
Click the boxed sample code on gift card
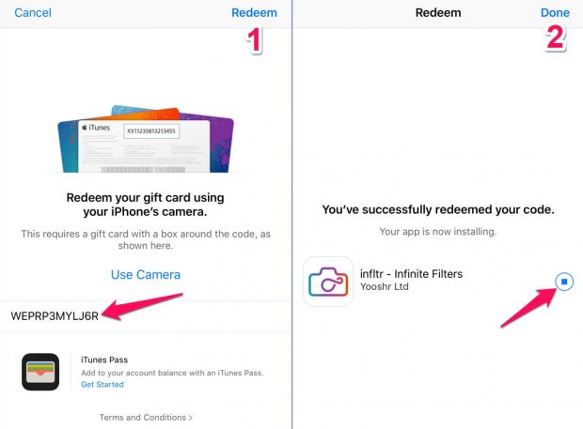pyautogui.click(x=151, y=131)
